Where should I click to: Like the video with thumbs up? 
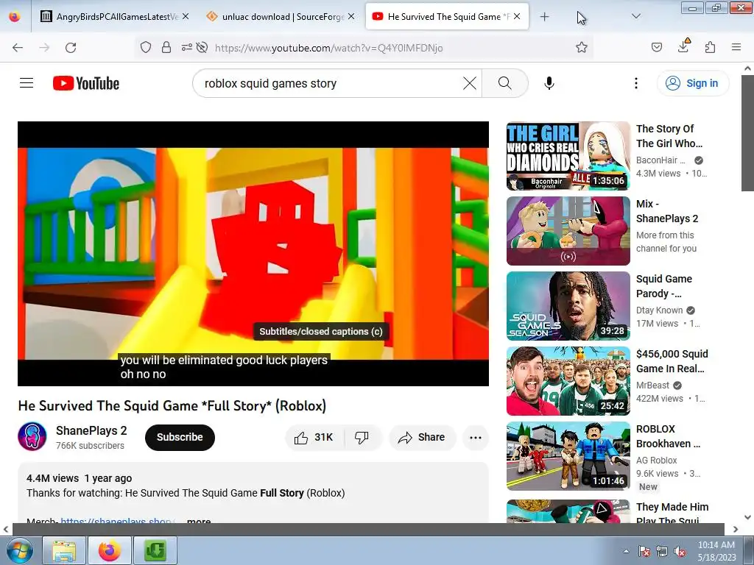314,437
